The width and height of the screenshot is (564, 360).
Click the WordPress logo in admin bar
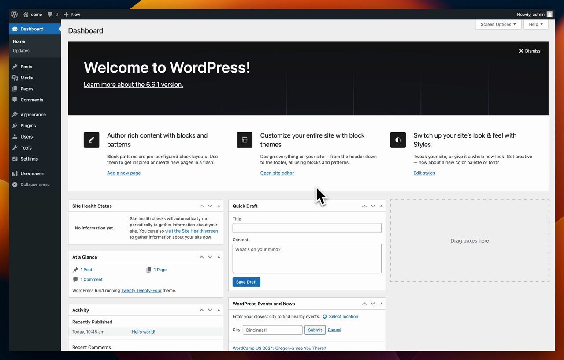click(x=15, y=14)
